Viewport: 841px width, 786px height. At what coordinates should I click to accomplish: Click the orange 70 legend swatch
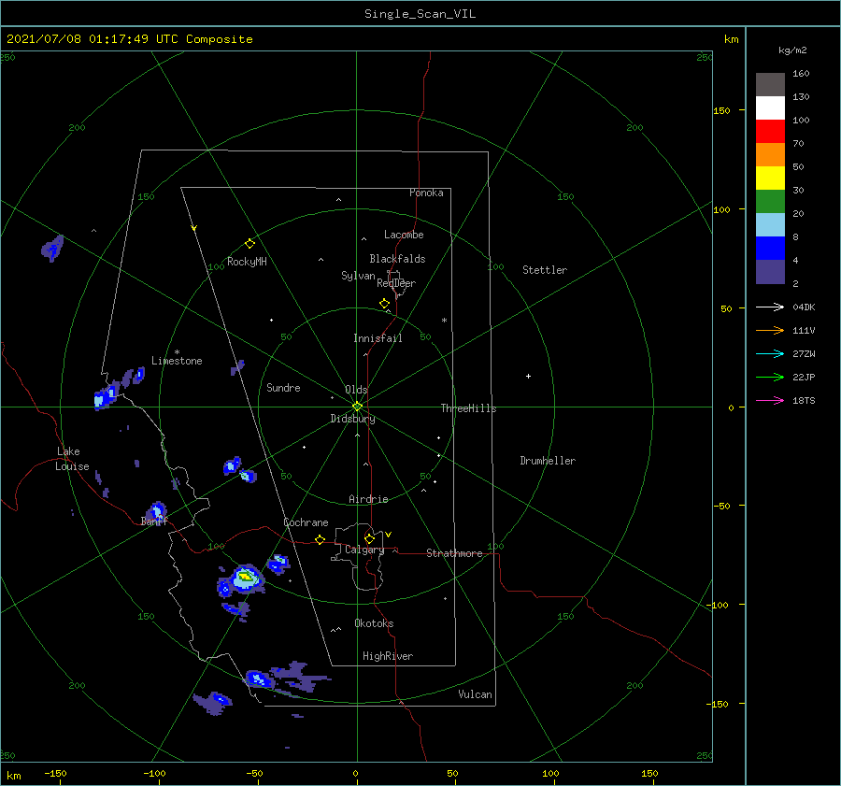[770, 155]
